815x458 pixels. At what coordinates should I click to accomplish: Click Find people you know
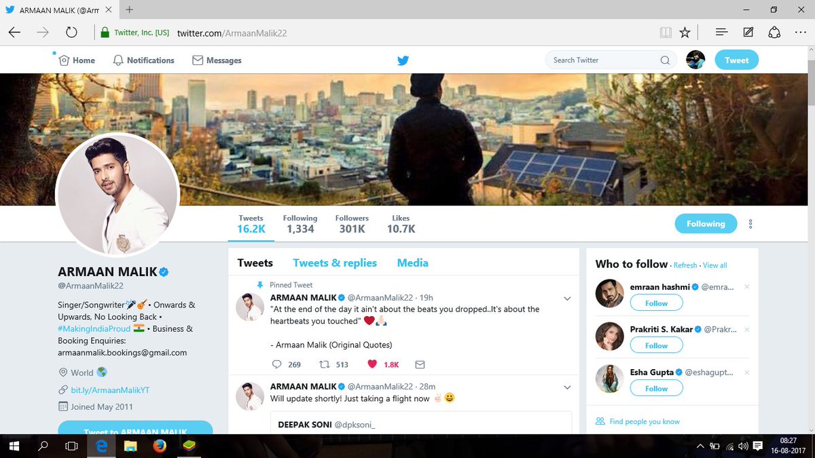point(645,421)
